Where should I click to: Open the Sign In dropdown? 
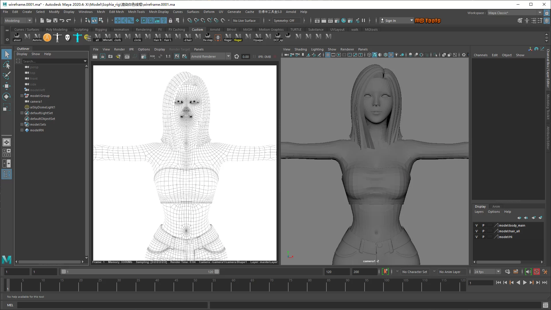(x=397, y=20)
